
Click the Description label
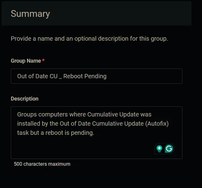click(25, 99)
